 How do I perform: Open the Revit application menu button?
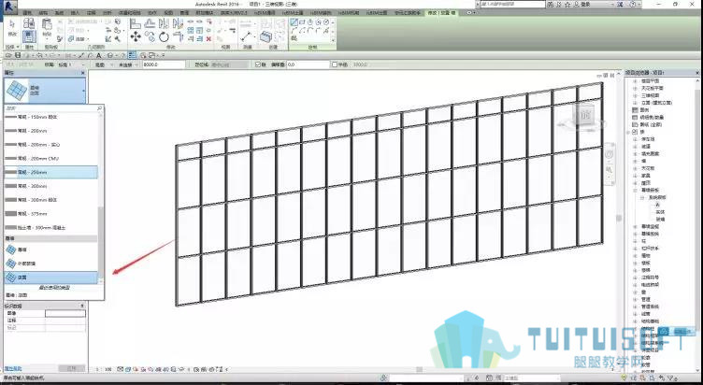click(9, 7)
